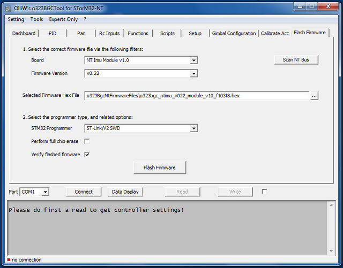Switch to the PID tab
This screenshot has height=268, width=343.
(x=53, y=33)
